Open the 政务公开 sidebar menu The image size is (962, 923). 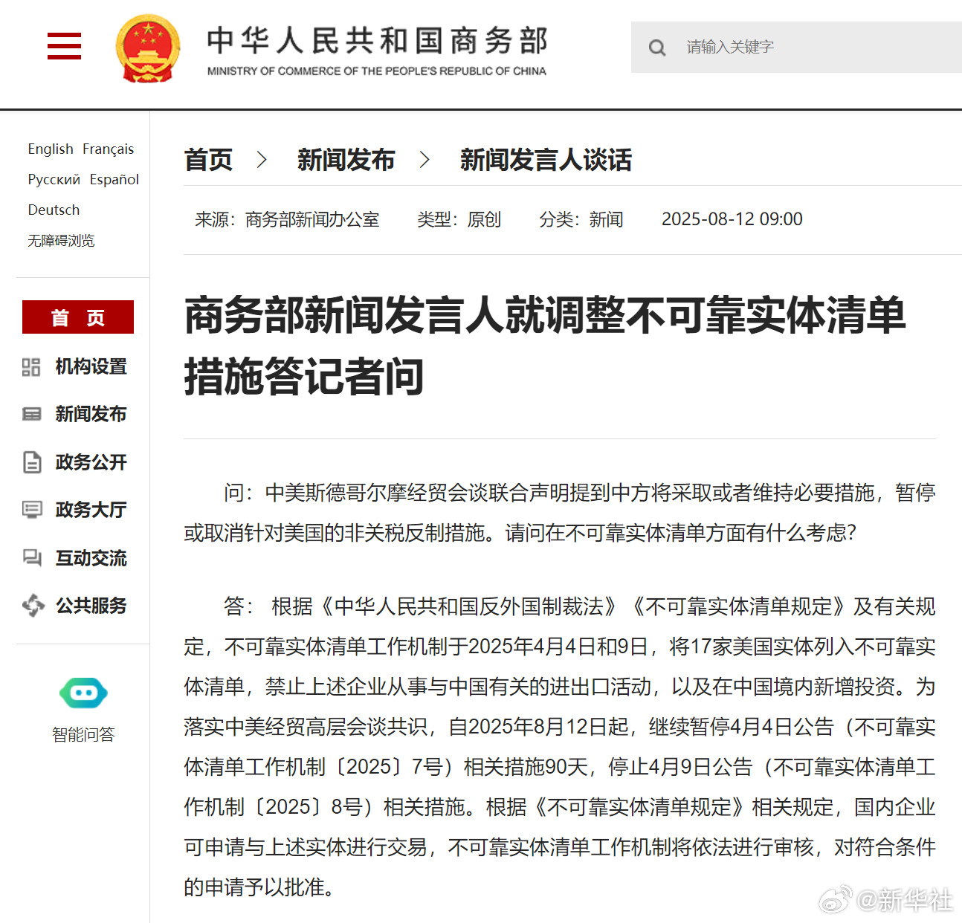tap(91, 462)
